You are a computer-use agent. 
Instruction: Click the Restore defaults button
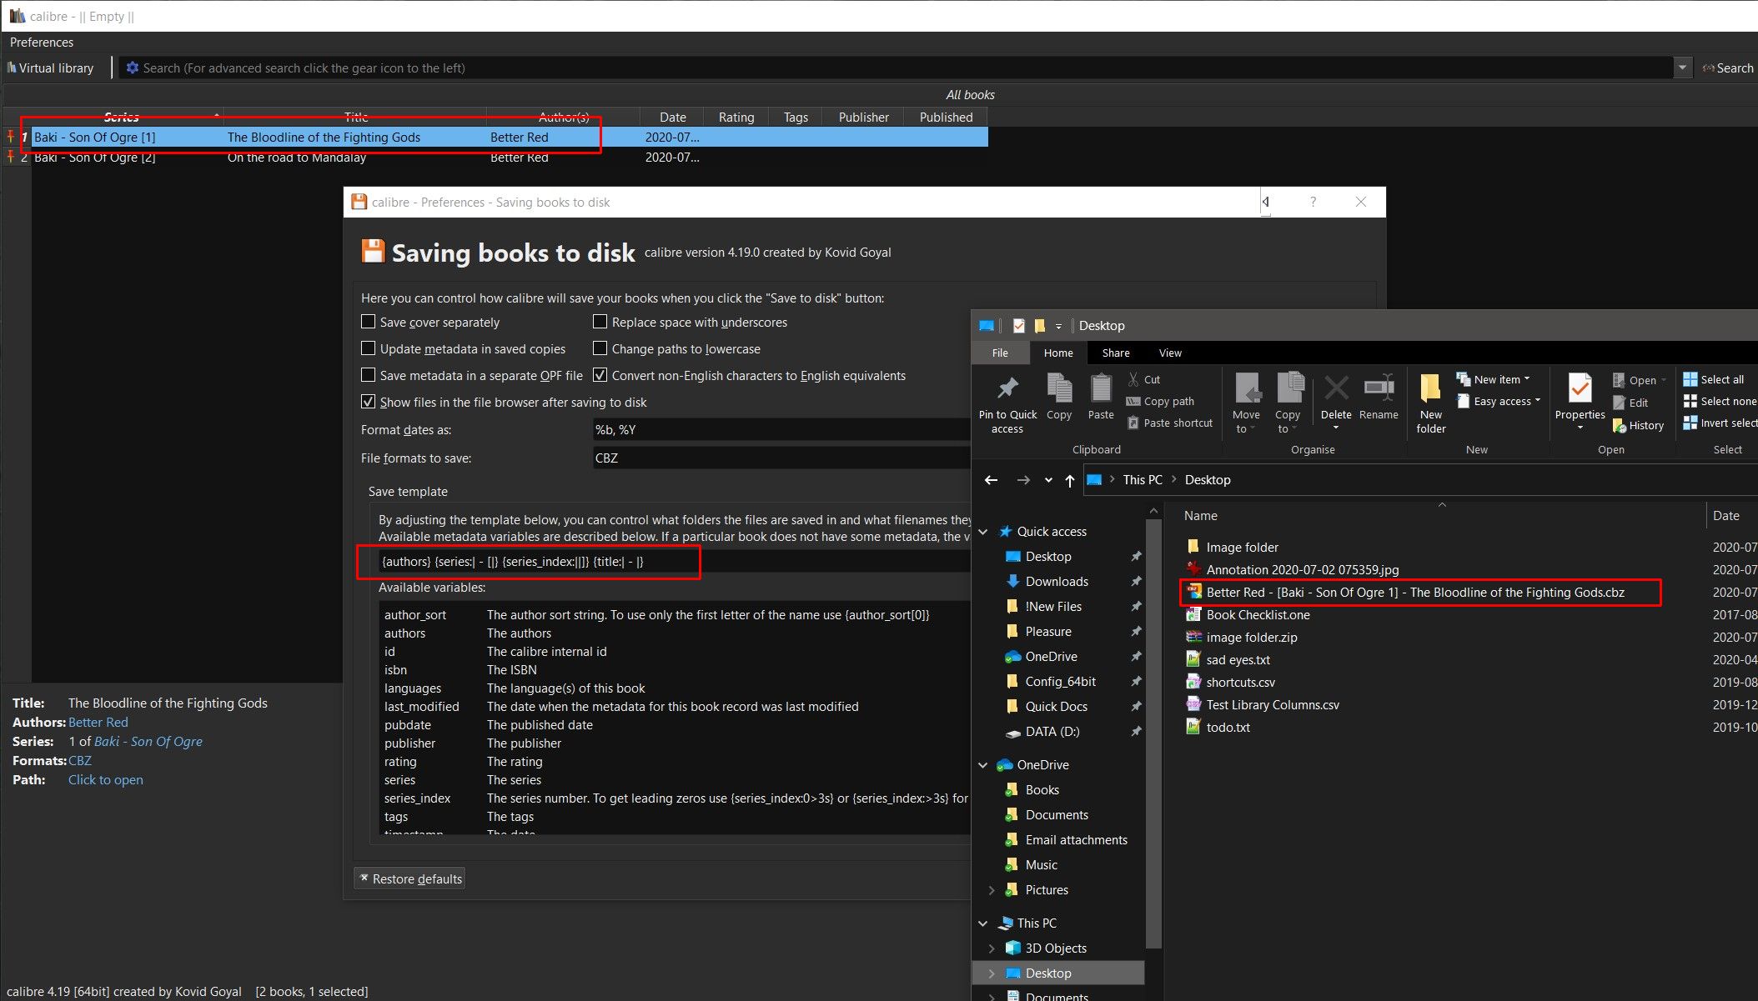(x=410, y=878)
